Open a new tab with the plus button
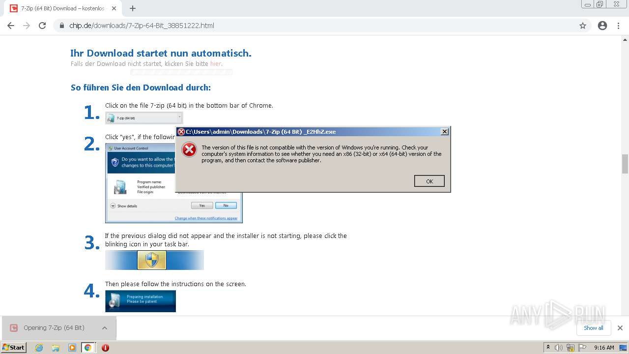Viewport: 629px width, 354px height. tap(132, 8)
